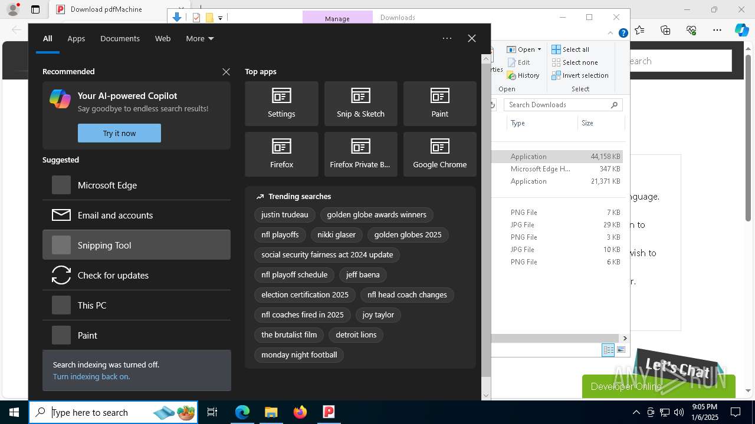Open Firefox Private Browsing tile
The width and height of the screenshot is (755, 424).
click(360, 154)
